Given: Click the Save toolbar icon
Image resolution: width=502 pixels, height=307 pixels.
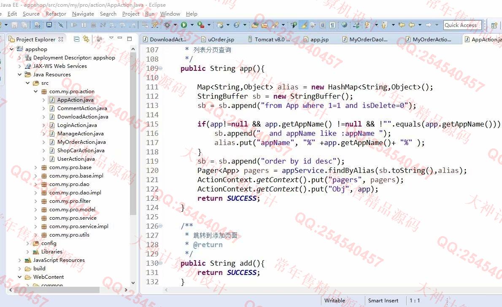Looking at the screenshot, I should point(14,25).
